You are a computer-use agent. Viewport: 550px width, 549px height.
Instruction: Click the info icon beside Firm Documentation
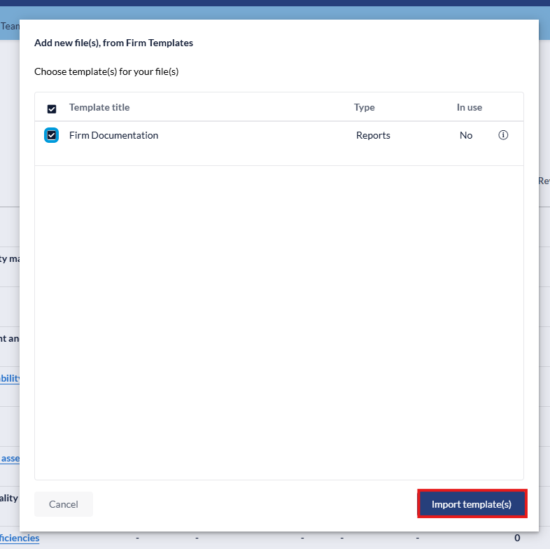(x=503, y=135)
